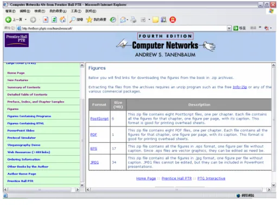Click the Prentice Hall PTR logo
This screenshot has width=280, height=205.
click(x=17, y=40)
